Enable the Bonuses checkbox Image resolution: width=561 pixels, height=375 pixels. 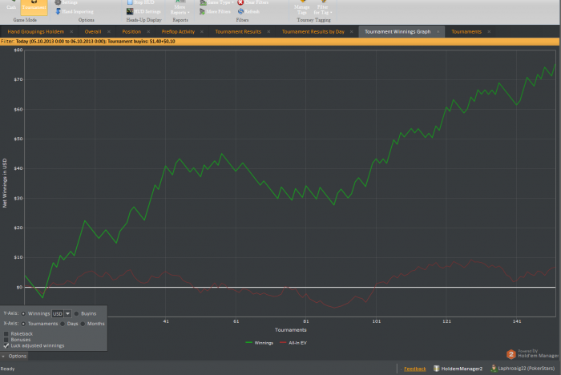(6, 340)
